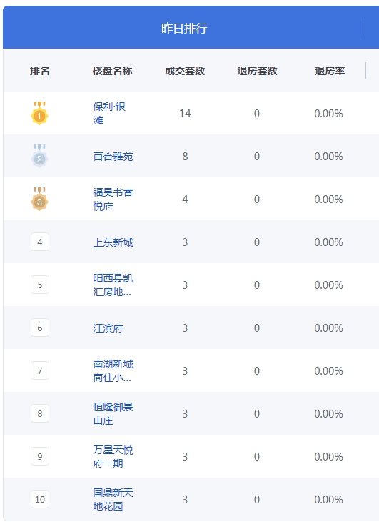This screenshot has width=379, height=522.
Task: Open the 国鼎新天地花园 property link
Action: coord(113,499)
